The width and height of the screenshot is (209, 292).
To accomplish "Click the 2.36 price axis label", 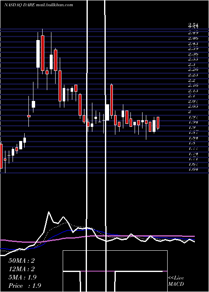I will [193, 54].
